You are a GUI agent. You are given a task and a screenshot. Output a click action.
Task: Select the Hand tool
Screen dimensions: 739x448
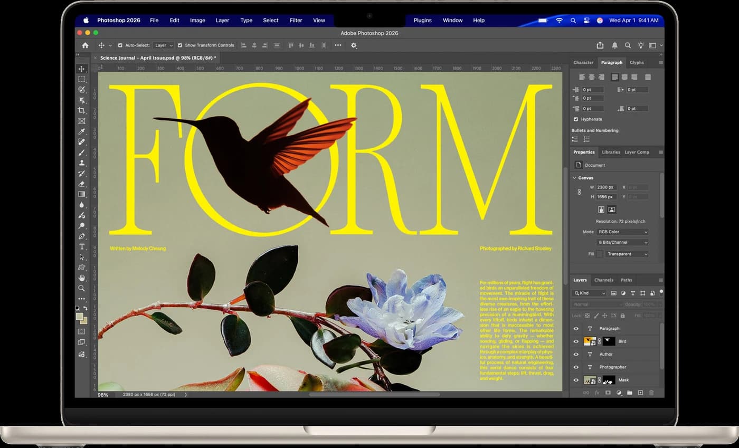click(x=81, y=278)
